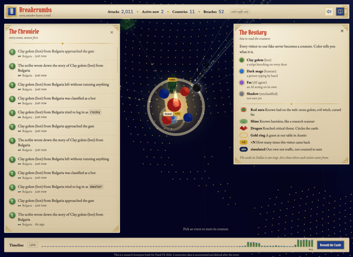Click the Guest label on the castle
Viewport: 353px width, 257px height.
[168, 114]
